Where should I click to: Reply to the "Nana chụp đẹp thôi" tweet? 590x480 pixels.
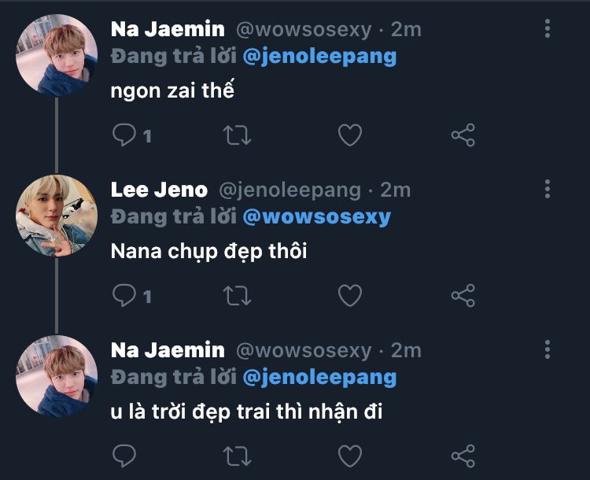(x=124, y=295)
